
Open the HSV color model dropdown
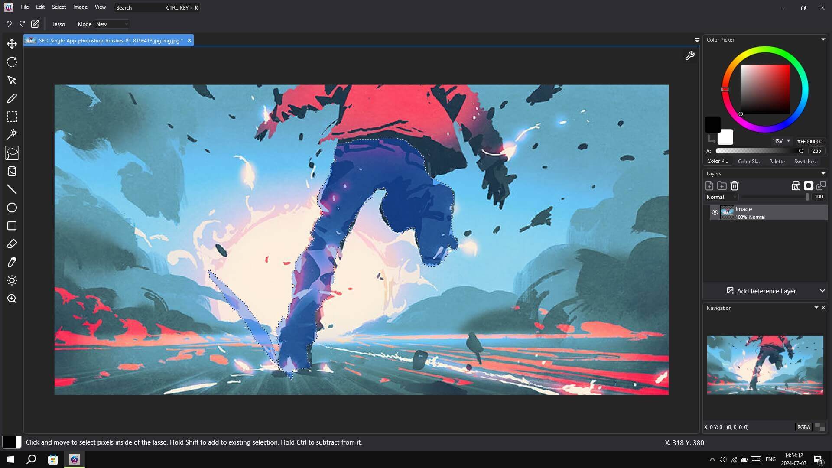point(782,141)
